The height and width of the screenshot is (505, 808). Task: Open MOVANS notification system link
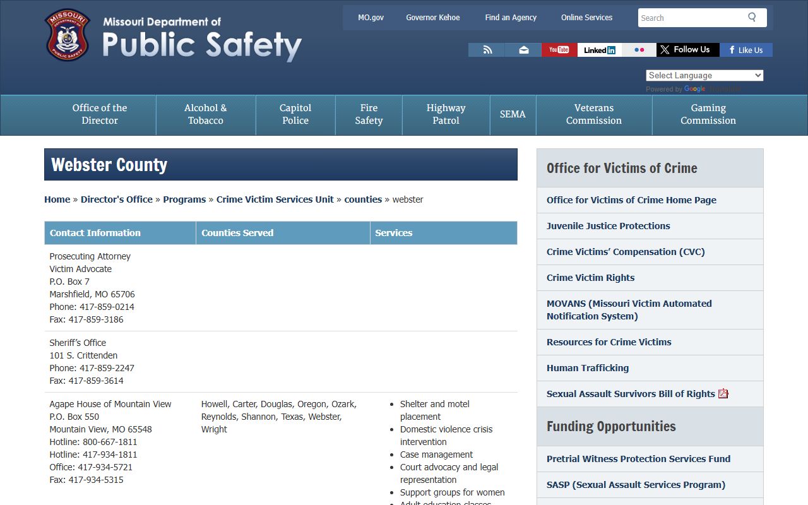[x=629, y=310]
